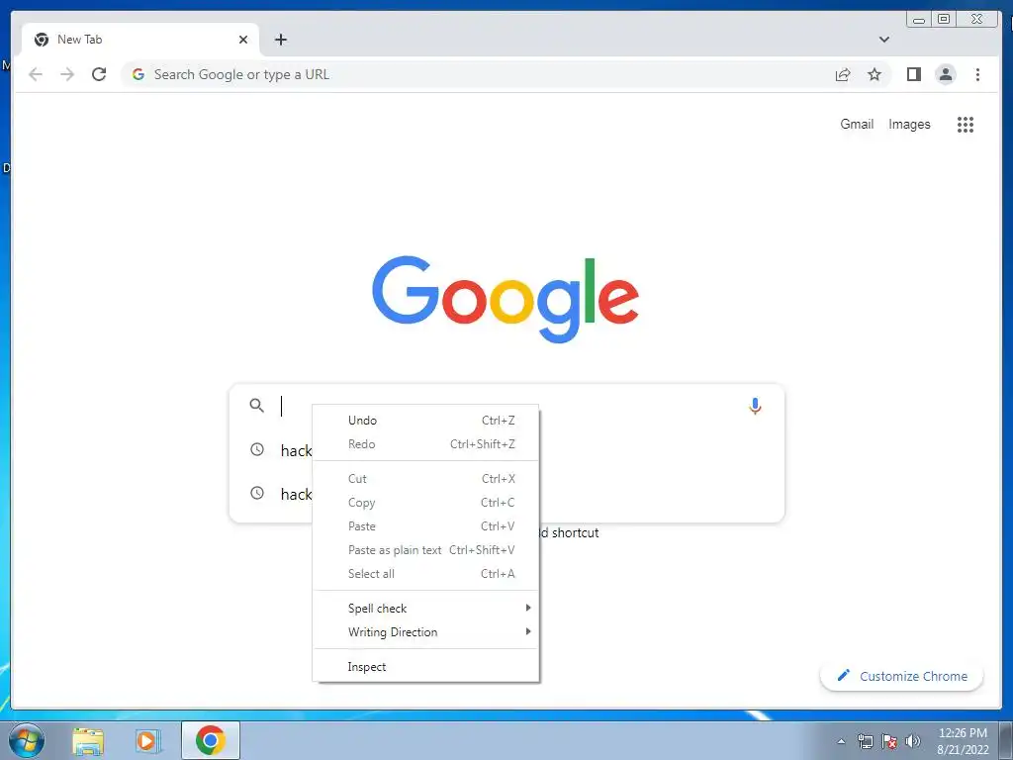
Task: Open the taskbar clock and date
Action: pos(963,741)
